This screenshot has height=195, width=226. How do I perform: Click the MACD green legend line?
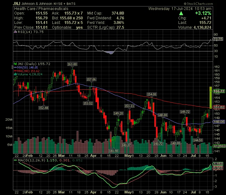pos(15,160)
